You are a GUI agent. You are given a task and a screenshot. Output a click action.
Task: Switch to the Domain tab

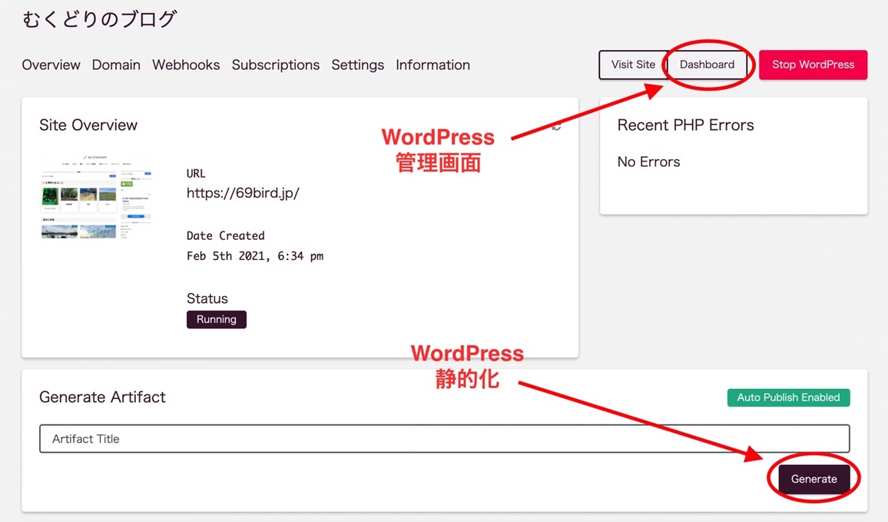116,65
